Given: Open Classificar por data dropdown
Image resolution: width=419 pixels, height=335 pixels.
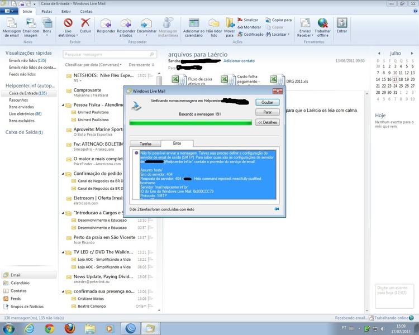Looking at the screenshot, I should point(93,65).
